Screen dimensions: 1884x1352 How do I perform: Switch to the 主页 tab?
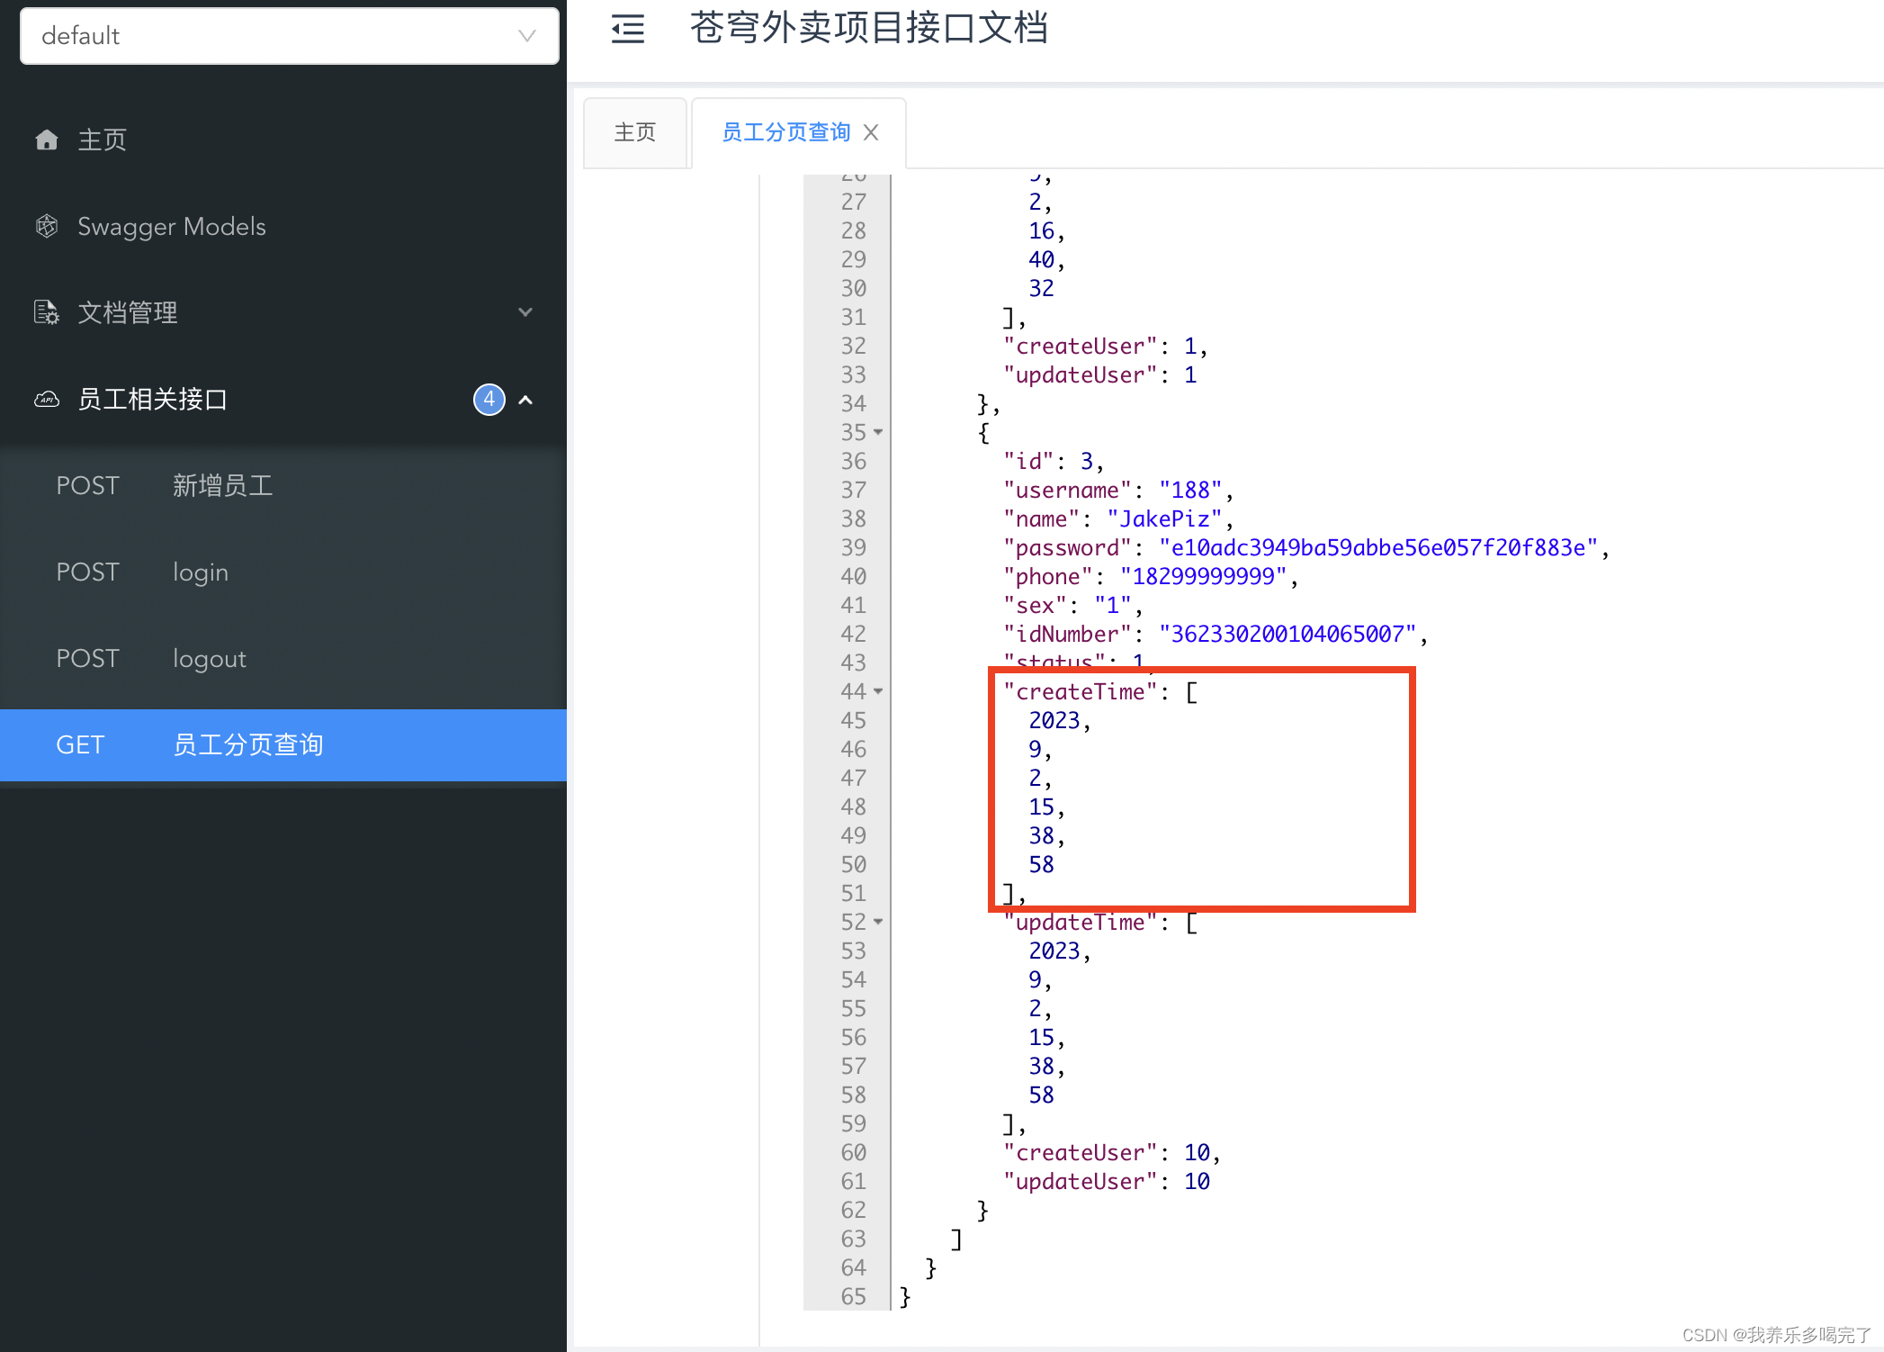635,132
